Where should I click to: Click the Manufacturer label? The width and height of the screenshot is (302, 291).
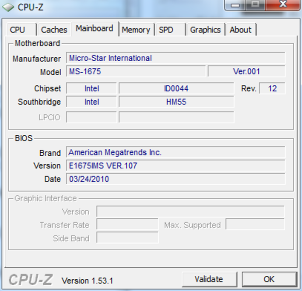(x=36, y=59)
